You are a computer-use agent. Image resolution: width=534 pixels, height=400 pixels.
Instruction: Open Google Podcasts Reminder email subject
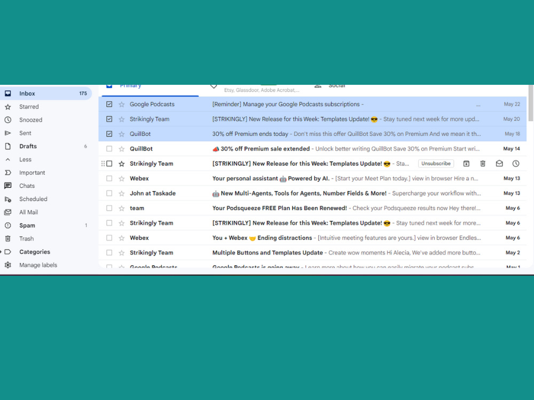(x=286, y=104)
